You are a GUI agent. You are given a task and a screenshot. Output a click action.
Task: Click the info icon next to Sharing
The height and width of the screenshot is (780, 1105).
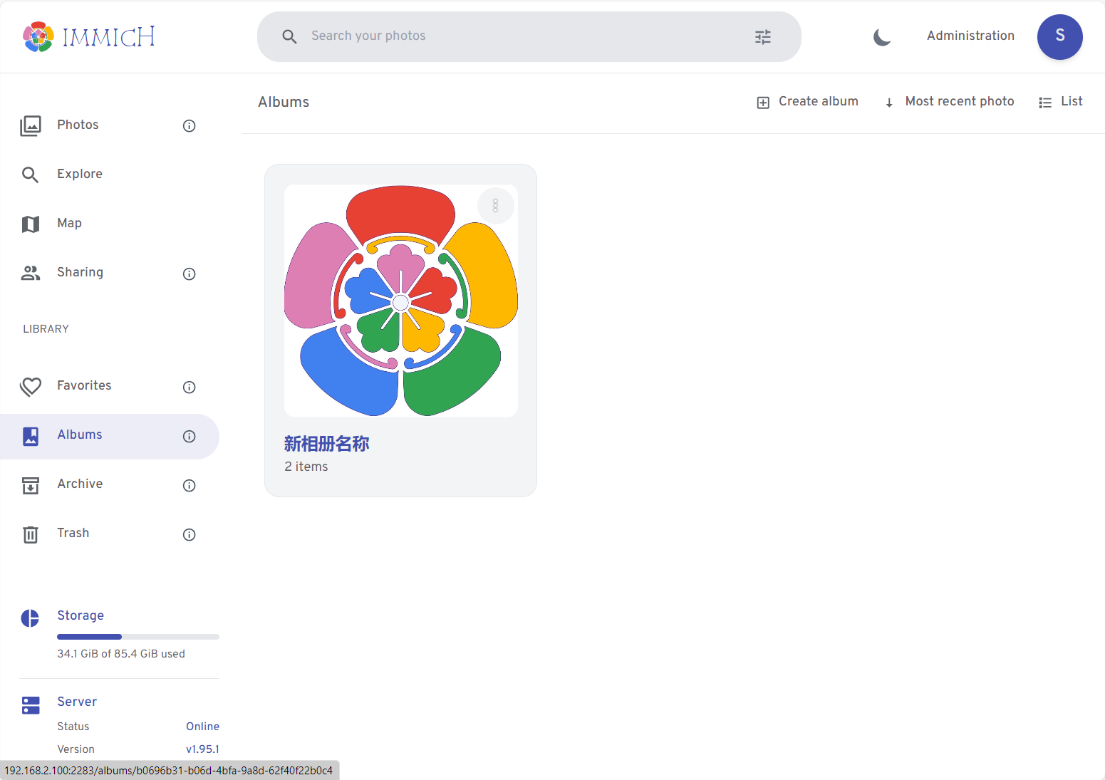point(189,274)
